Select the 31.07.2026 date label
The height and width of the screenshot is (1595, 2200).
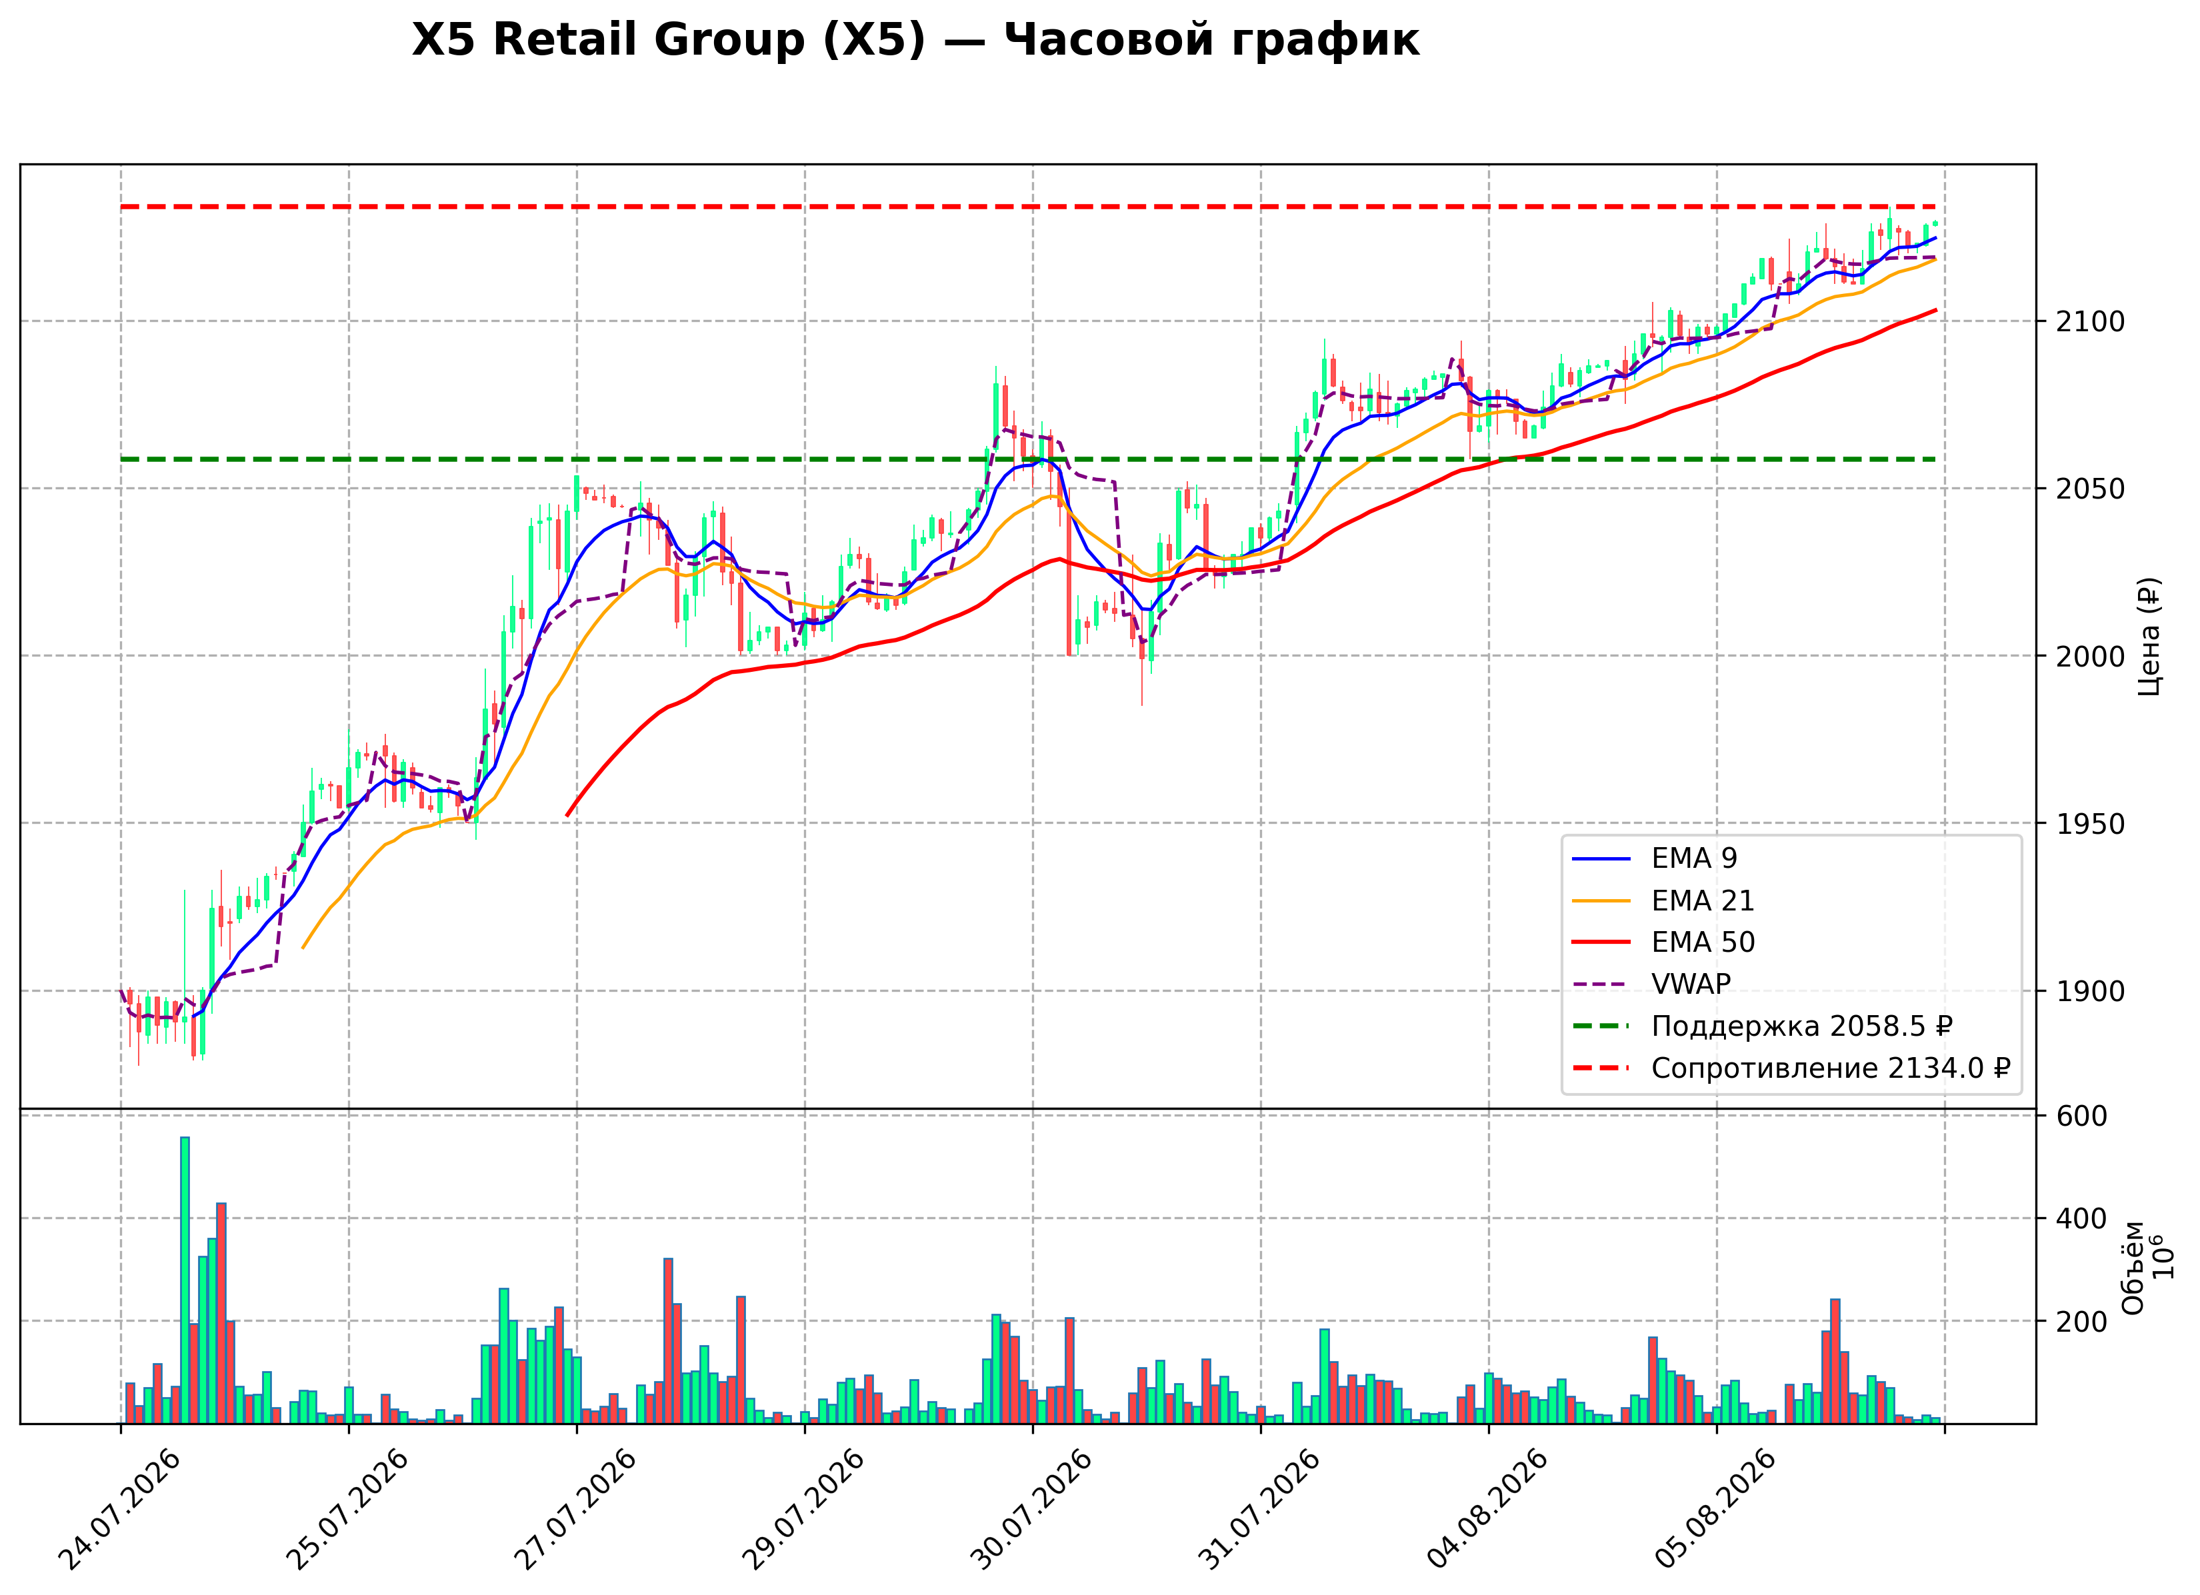(x=1258, y=1510)
